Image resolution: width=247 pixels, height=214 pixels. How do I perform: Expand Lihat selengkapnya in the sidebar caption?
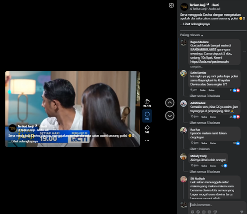196,24
